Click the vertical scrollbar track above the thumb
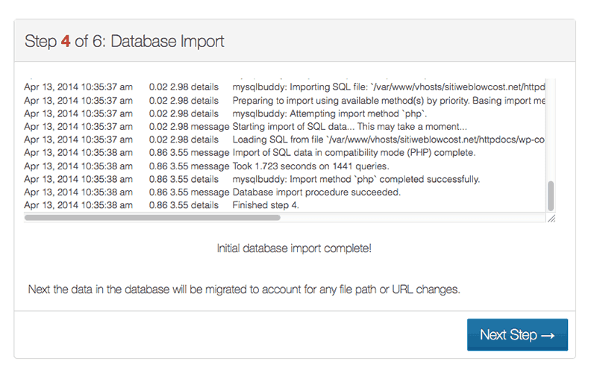Viewport: 597px width, 382px height. point(551,130)
